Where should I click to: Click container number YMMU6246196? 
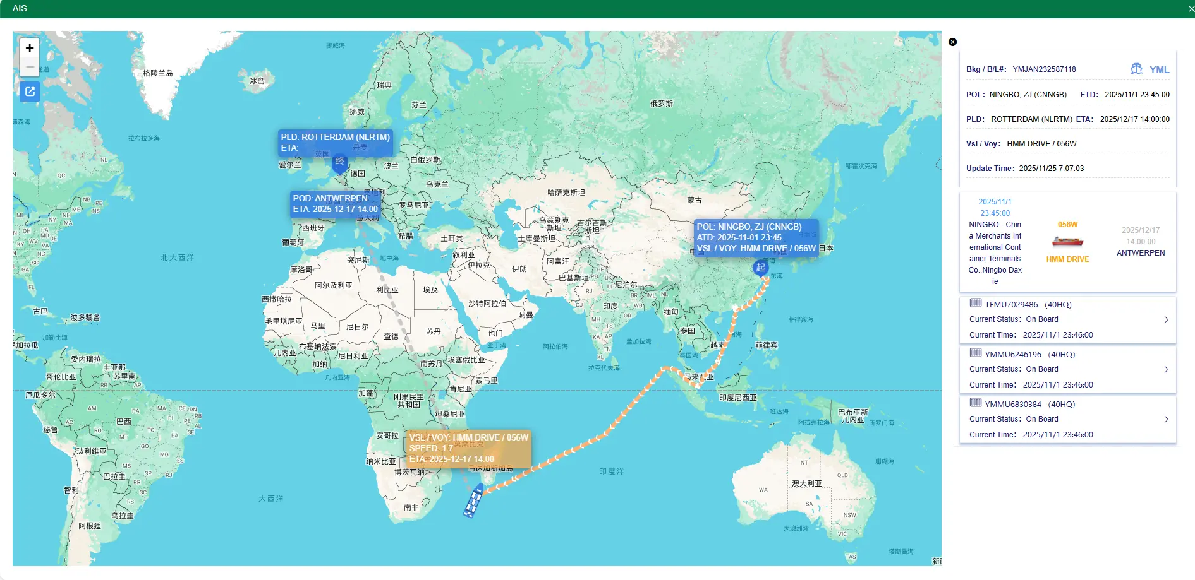[1013, 355]
